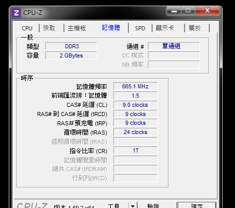This screenshot has width=235, height=208.
Task: Click the RAS# 到 CAS# 延遲 (tRCD) label
Action: (72, 114)
